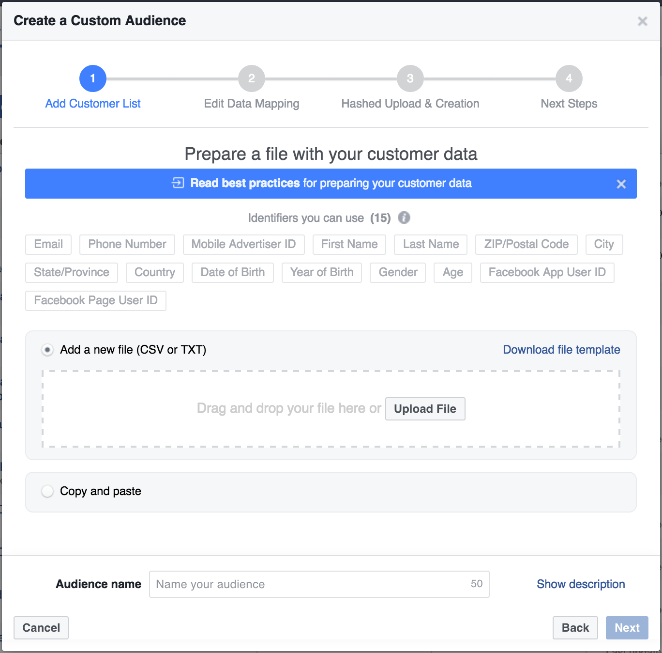The width and height of the screenshot is (662, 653).
Task: Download the file template
Action: tap(561, 349)
